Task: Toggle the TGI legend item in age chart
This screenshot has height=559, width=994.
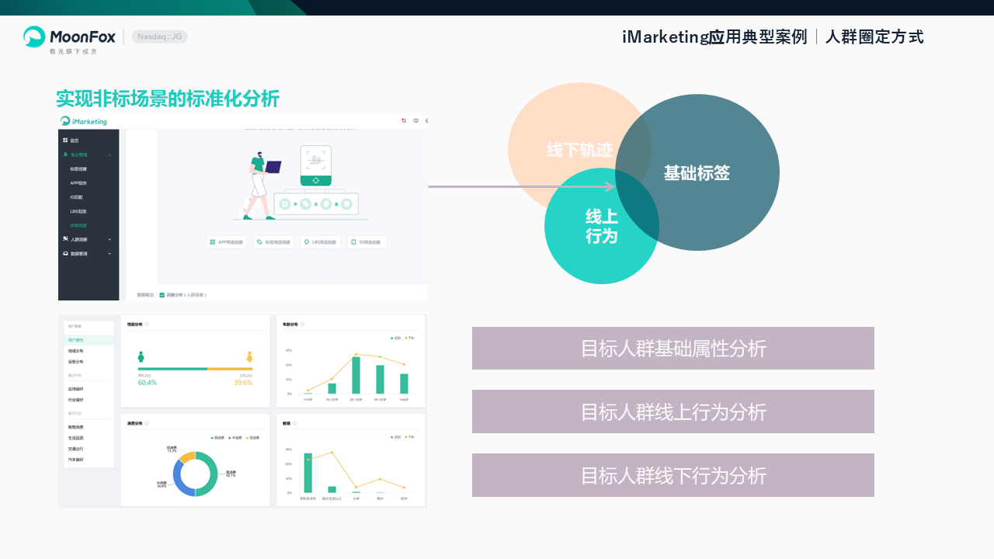Action: [411, 339]
